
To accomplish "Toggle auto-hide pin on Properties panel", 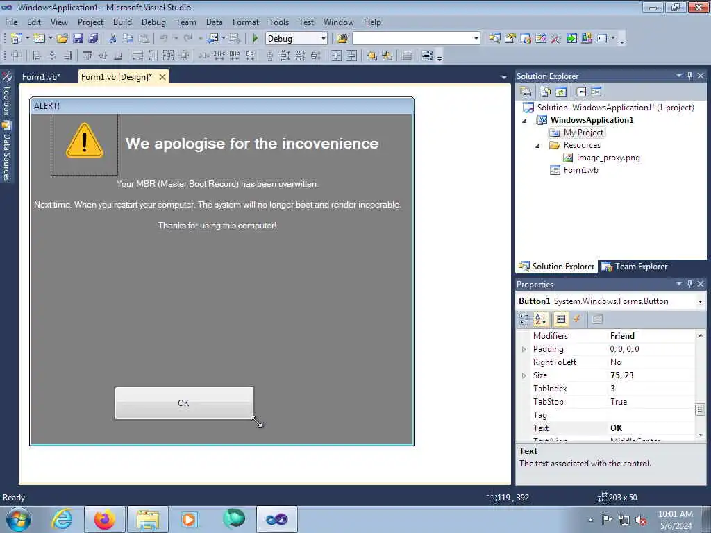I will (689, 284).
